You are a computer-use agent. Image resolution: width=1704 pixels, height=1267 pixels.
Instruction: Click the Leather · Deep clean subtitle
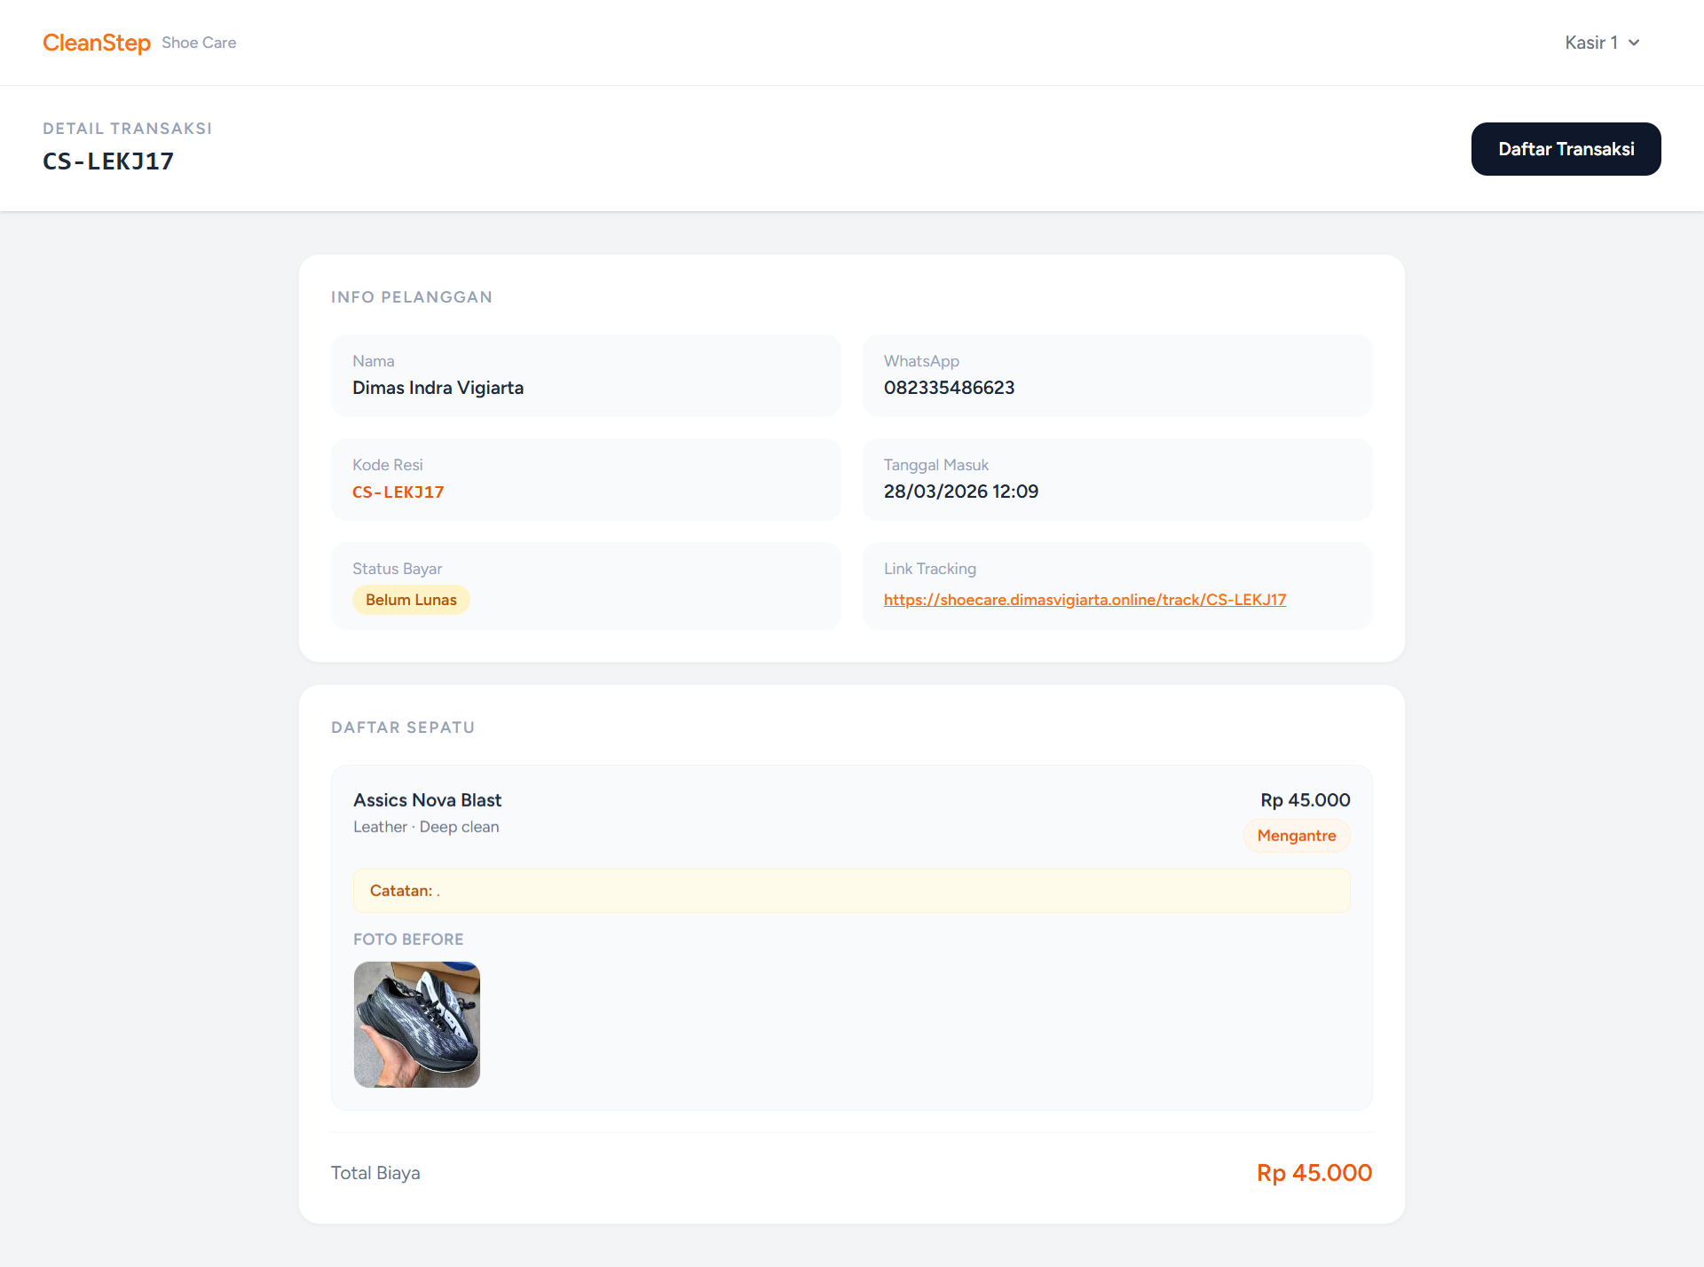pyautogui.click(x=426, y=827)
